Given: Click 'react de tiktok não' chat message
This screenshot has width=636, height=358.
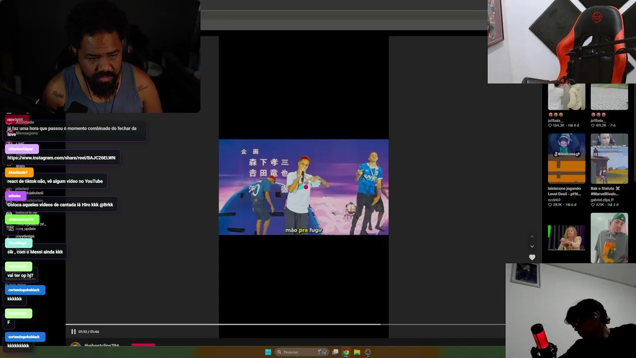Looking at the screenshot, I should [55, 181].
